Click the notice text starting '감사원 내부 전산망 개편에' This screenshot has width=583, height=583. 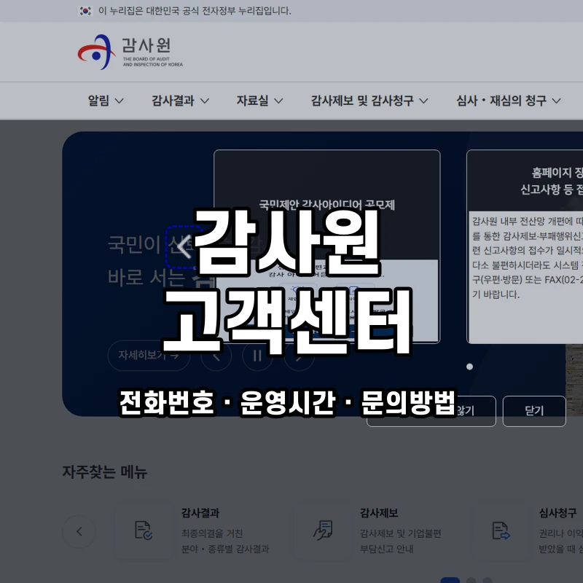tap(526, 258)
